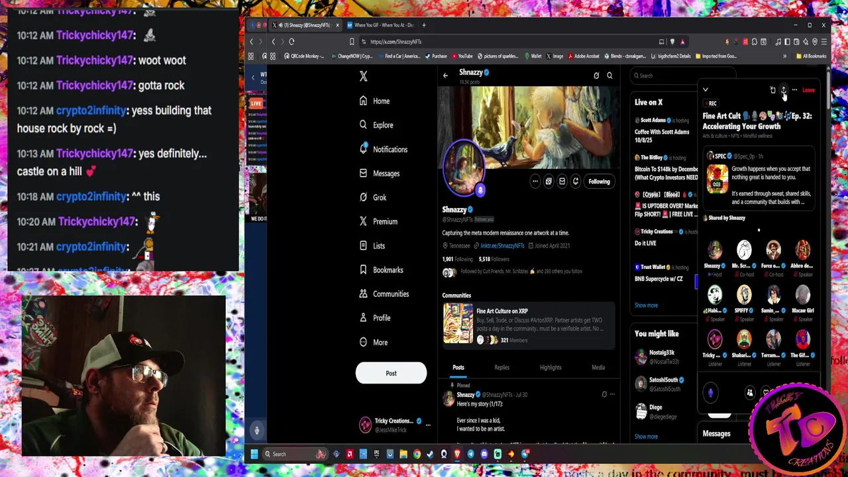
Task: Share the Space with the share icon
Action: [x=784, y=89]
